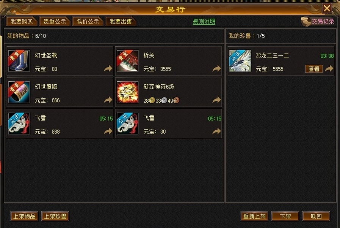This screenshot has width=340, height=228.
Task: Select the 新莽神符6级 talisman icon
Action: (127, 92)
